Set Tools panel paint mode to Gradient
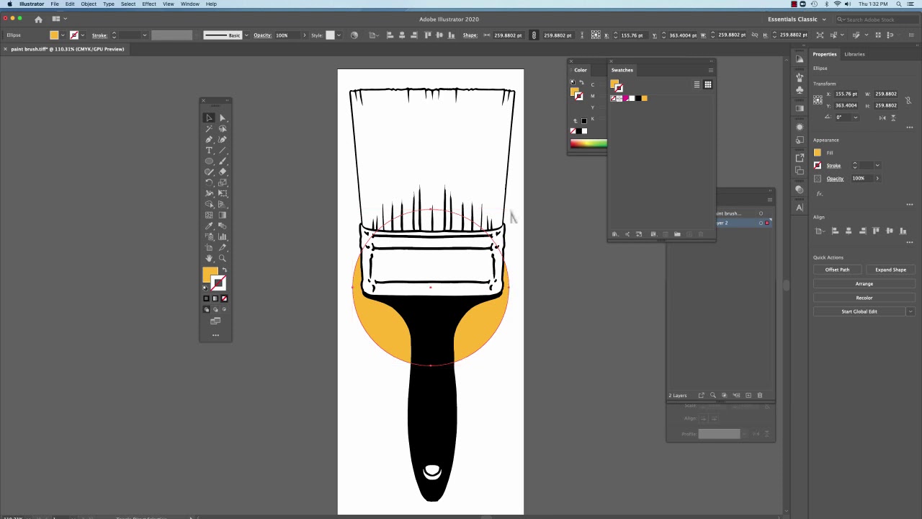 (x=215, y=298)
